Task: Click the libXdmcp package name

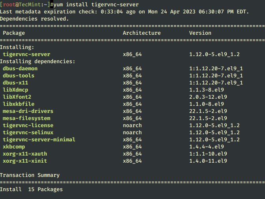Action: coord(15,90)
